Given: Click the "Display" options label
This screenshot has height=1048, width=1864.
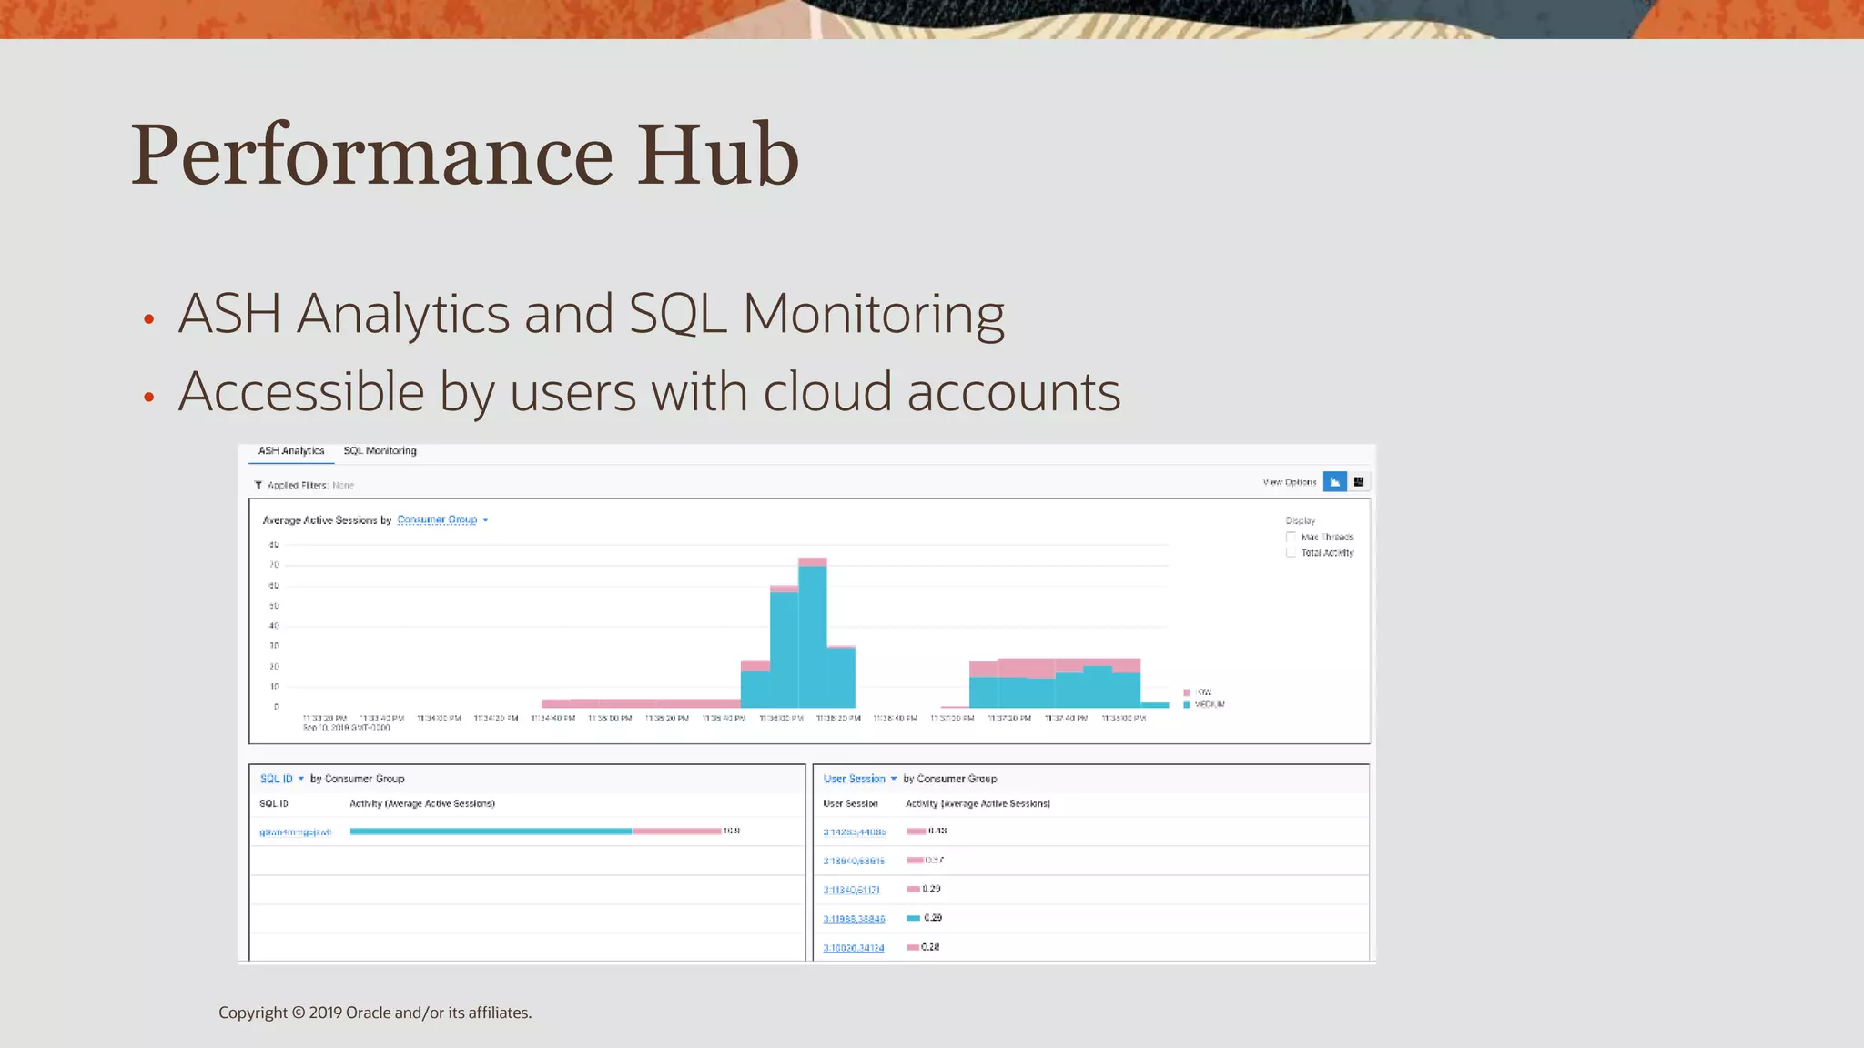Looking at the screenshot, I should coord(1301,520).
